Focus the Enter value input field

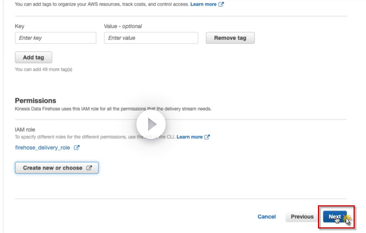[151, 38]
